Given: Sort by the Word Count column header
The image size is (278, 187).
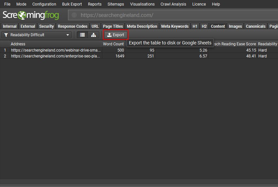Looking at the screenshot, I should tap(113, 44).
